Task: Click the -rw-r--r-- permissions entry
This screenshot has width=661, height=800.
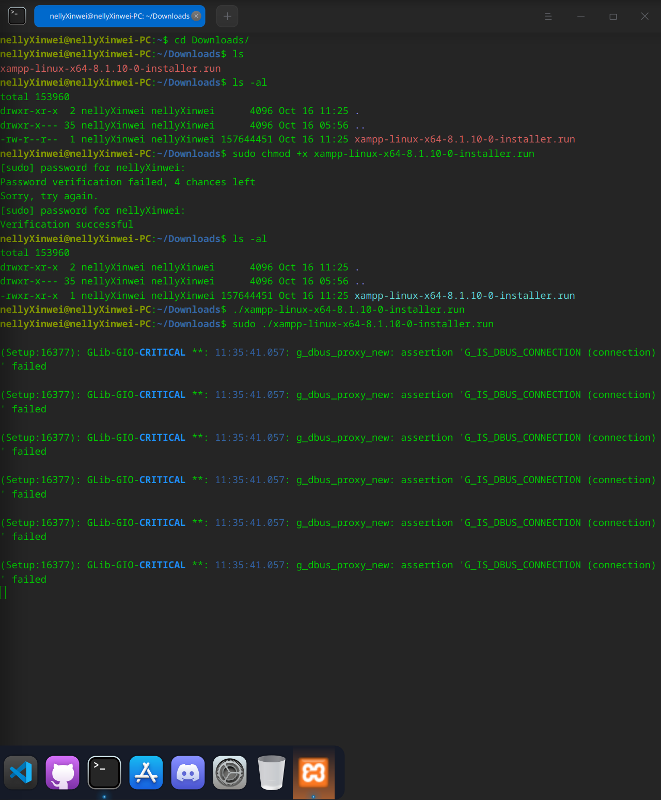Action: click(x=29, y=139)
